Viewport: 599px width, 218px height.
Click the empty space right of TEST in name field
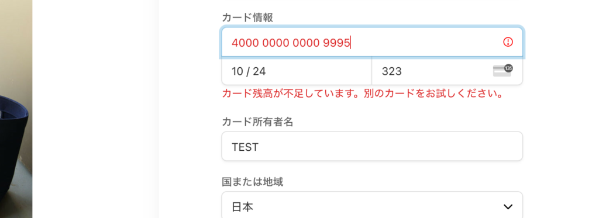click(390, 147)
